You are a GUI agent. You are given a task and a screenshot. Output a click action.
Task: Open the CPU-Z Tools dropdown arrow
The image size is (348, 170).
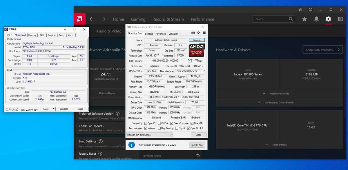pyautogui.click(x=53, y=109)
